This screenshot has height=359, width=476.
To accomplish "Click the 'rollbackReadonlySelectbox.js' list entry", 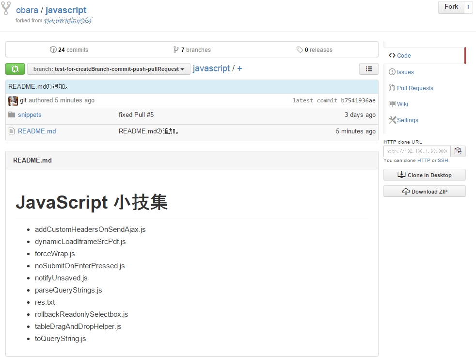I will pyautogui.click(x=81, y=314).
